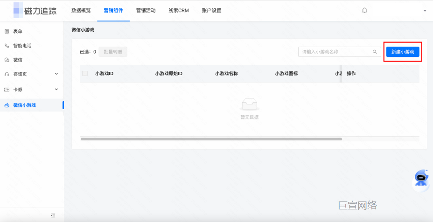This screenshot has height=222, width=433.
Task: Expand the 咨询页 chevron
Action: (x=56, y=74)
